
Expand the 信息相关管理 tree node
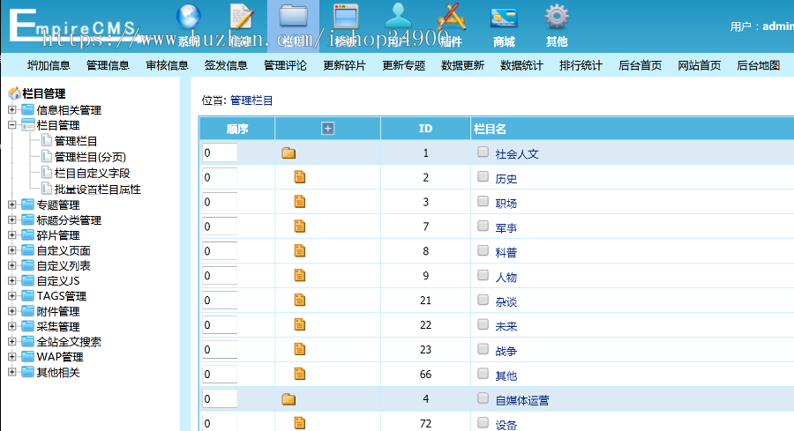point(12,110)
